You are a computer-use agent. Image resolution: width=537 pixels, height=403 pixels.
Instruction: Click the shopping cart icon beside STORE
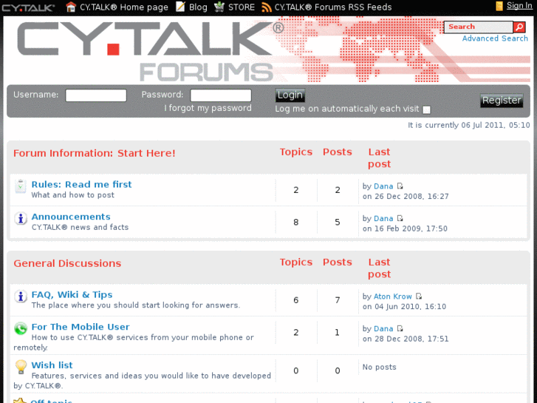[219, 7]
